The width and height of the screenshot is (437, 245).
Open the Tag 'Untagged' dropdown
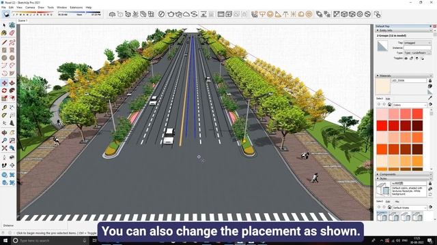tap(417, 43)
